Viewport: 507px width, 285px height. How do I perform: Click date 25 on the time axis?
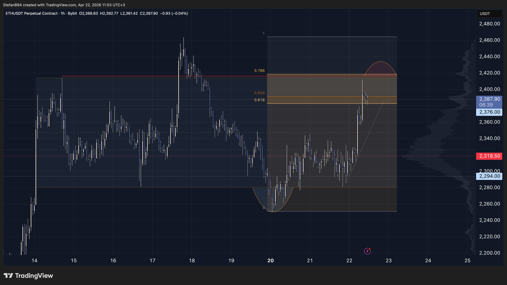[x=467, y=261]
